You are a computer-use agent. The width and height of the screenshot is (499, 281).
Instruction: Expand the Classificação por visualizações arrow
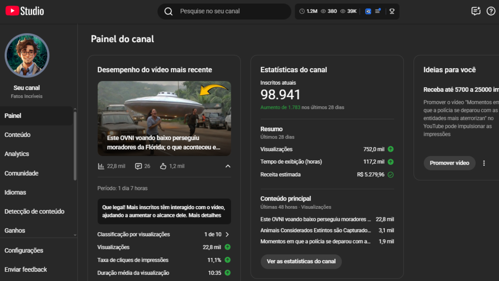pos(227,235)
